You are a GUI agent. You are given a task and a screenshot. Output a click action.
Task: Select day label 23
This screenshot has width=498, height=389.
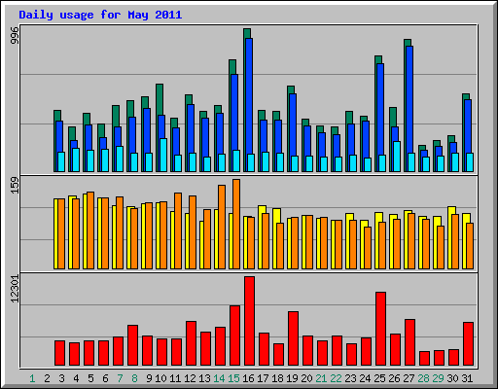click(x=350, y=378)
